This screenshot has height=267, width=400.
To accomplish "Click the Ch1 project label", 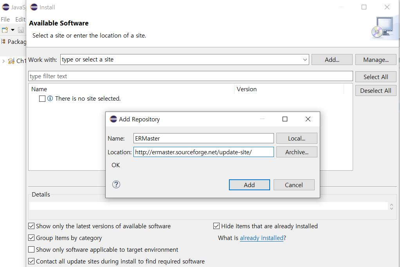I will 21,61.
